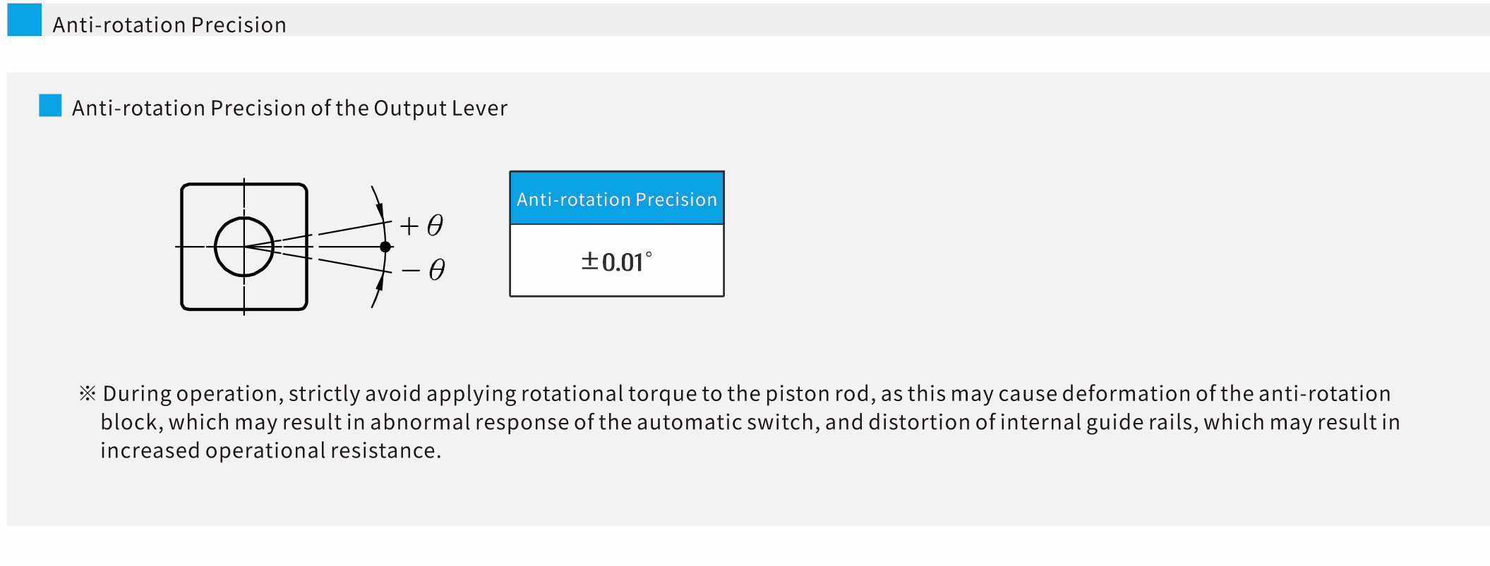The image size is (1490, 566).
Task: Select the ※ reference mark symbol
Action: point(88,393)
